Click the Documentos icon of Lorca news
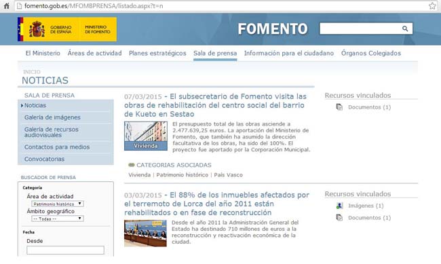Viewport: 441px width, 264px height. (x=339, y=218)
